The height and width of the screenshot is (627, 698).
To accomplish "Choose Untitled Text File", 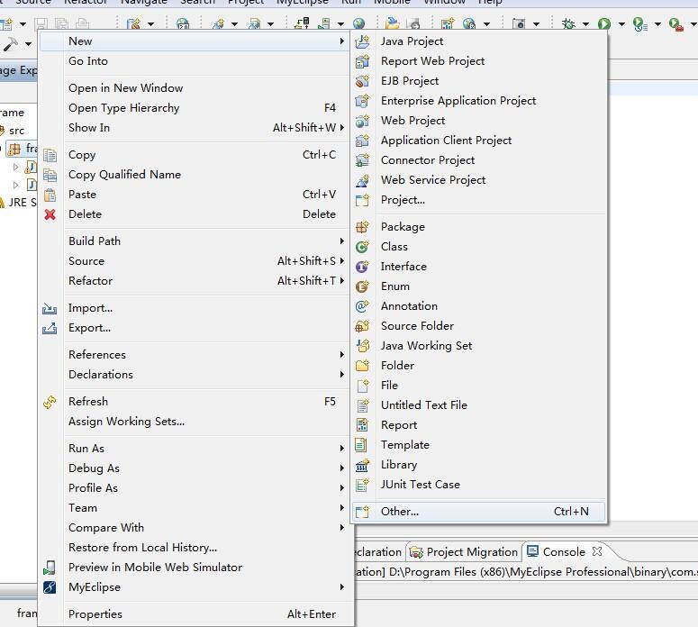I will [478, 405].
